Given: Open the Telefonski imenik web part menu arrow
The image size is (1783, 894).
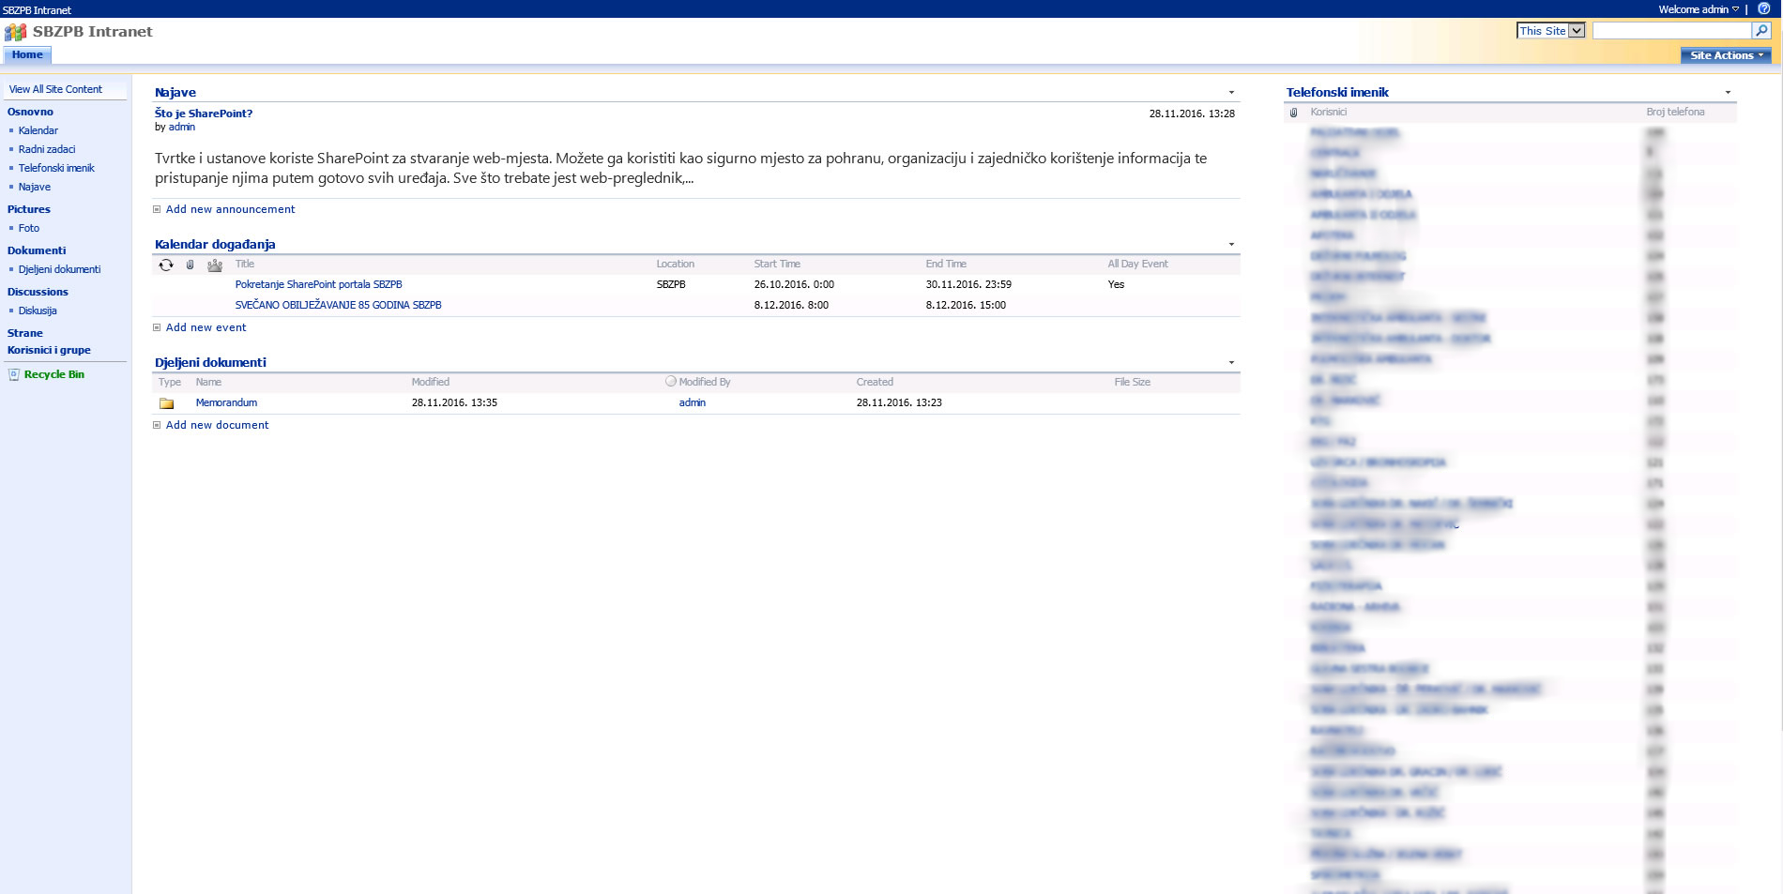Looking at the screenshot, I should (x=1728, y=93).
